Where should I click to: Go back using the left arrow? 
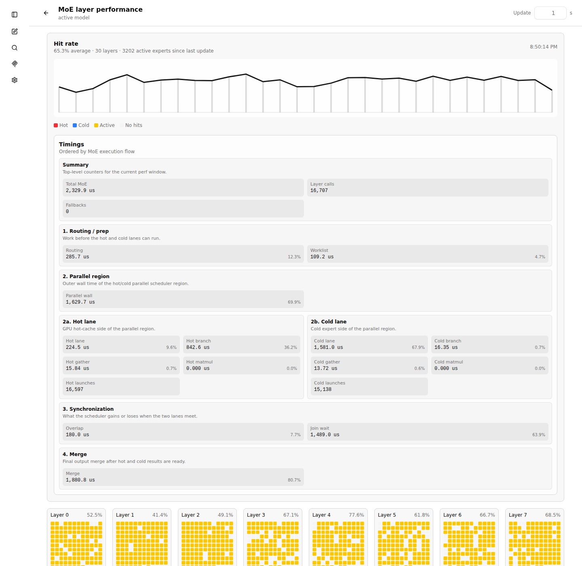tap(46, 13)
